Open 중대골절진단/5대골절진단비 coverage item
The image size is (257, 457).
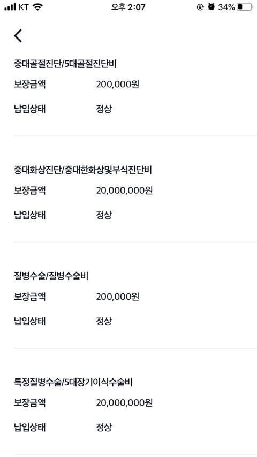[65, 64]
